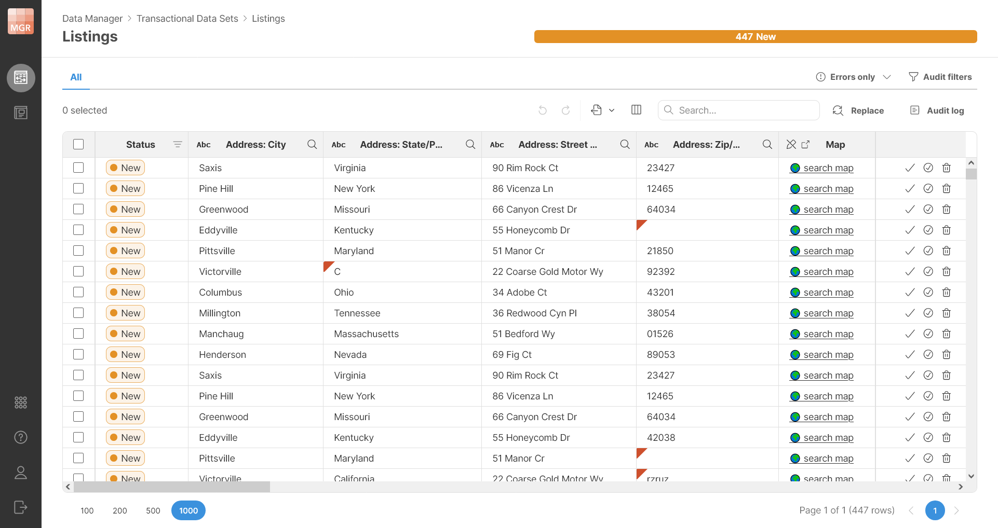Open the export file icon
The width and height of the screenshot is (998, 528).
click(x=597, y=110)
